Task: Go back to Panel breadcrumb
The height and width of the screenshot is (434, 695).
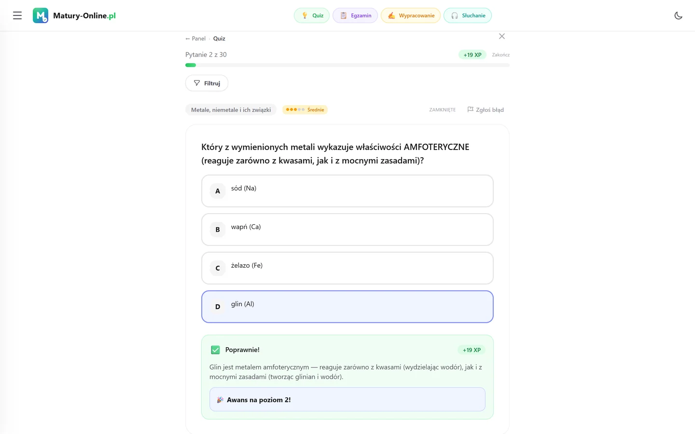Action: (195, 39)
